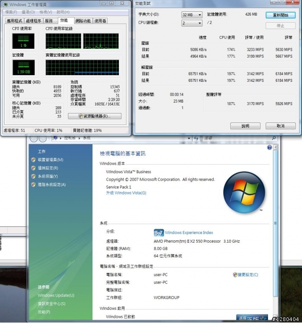The width and height of the screenshot is (302, 323).
Task: Open the 選項(O) menu in Task Manager
Action: tap(28, 12)
